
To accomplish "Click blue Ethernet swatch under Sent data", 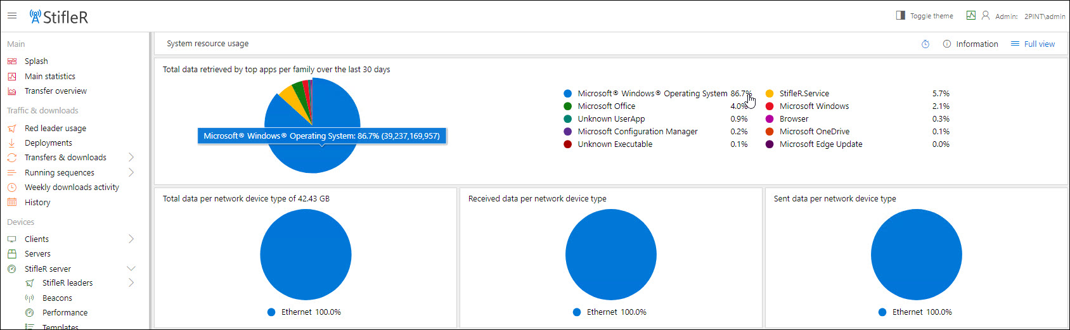I will tap(882, 312).
